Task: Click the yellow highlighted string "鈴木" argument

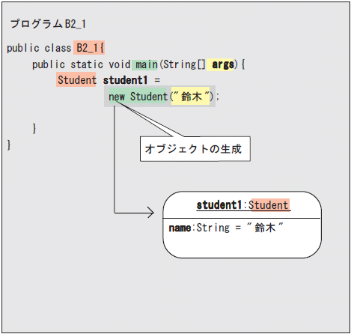Action: 191,96
